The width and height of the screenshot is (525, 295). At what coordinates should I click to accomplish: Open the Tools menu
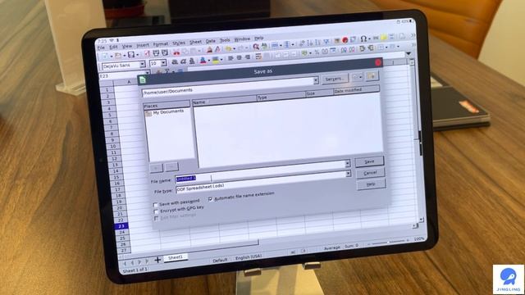pyautogui.click(x=225, y=40)
